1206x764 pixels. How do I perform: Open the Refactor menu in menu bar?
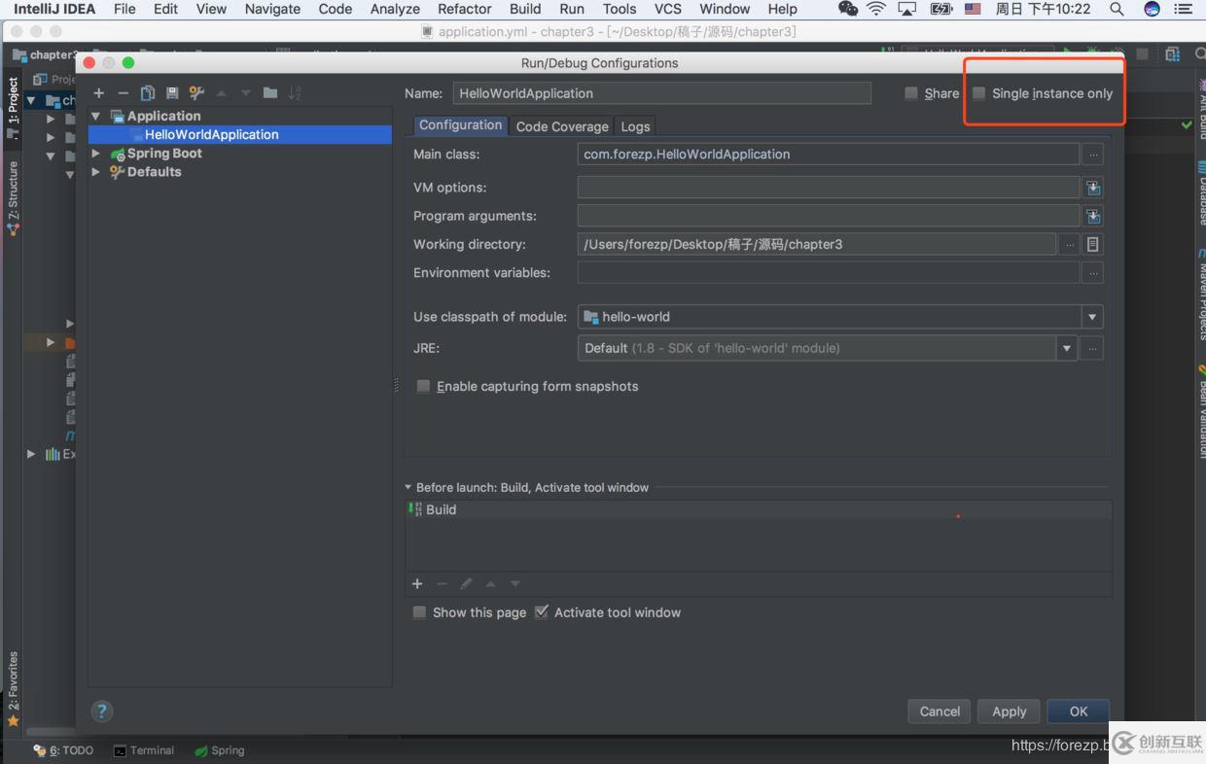tap(464, 9)
